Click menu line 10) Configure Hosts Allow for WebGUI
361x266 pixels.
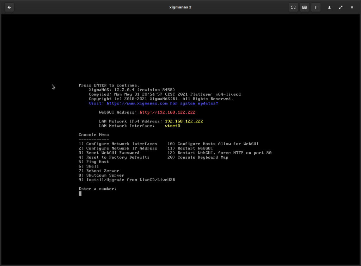pos(213,144)
